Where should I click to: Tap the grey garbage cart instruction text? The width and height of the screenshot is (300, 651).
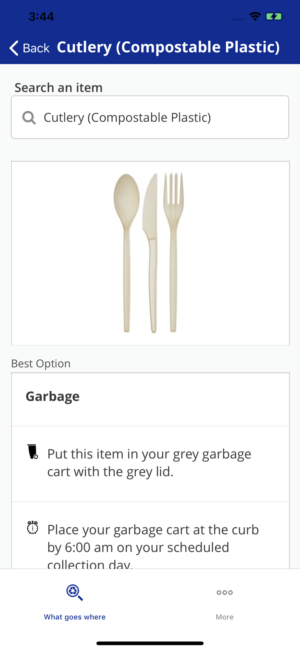point(149,463)
